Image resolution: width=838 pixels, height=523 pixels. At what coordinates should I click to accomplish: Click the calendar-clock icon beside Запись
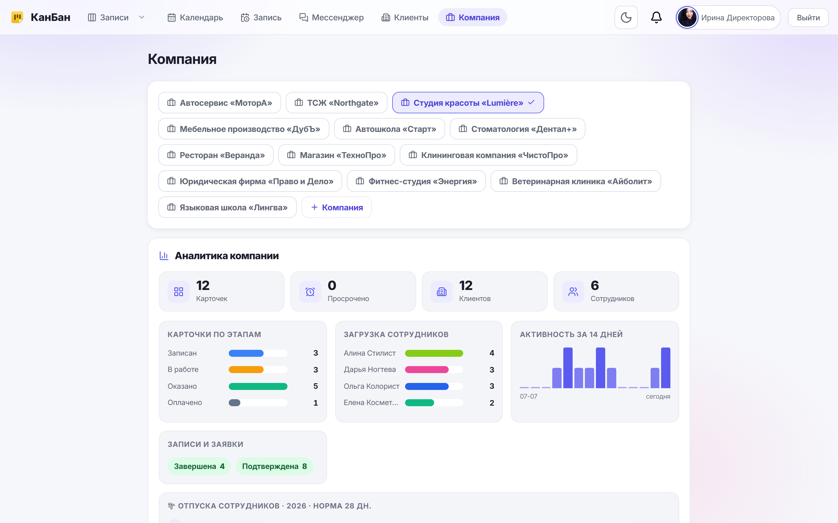[245, 17]
